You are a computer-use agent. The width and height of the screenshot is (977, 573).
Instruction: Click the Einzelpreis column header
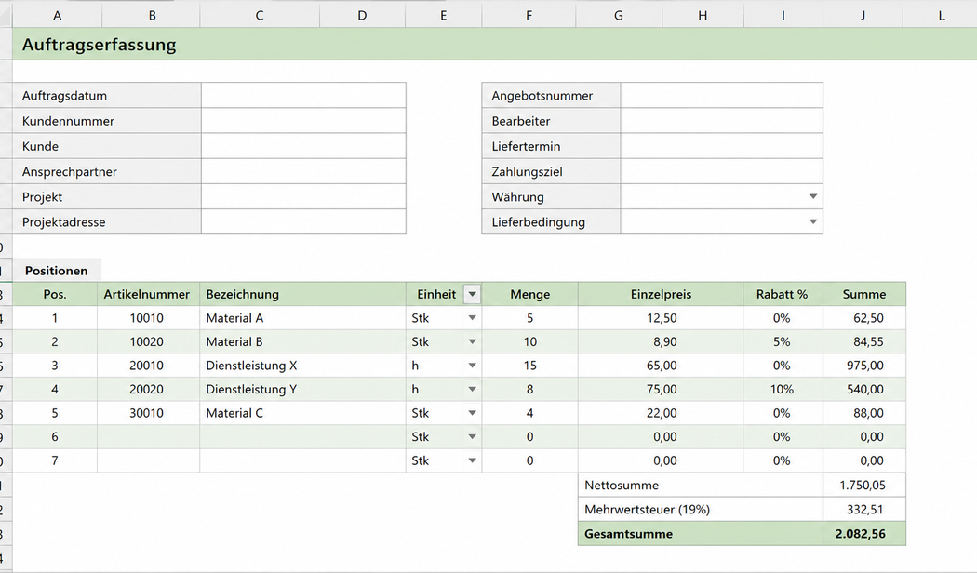pos(661,294)
